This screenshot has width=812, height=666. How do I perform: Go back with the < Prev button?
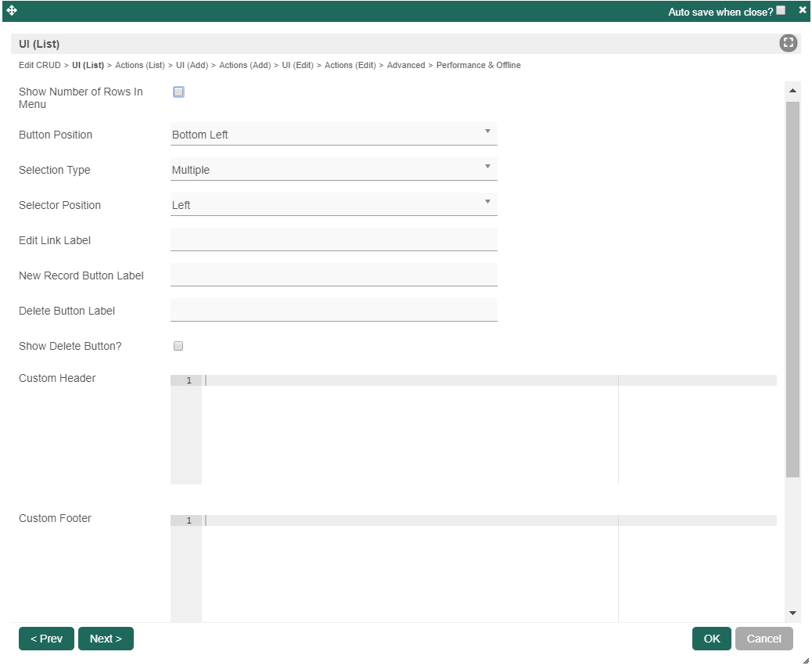point(46,639)
